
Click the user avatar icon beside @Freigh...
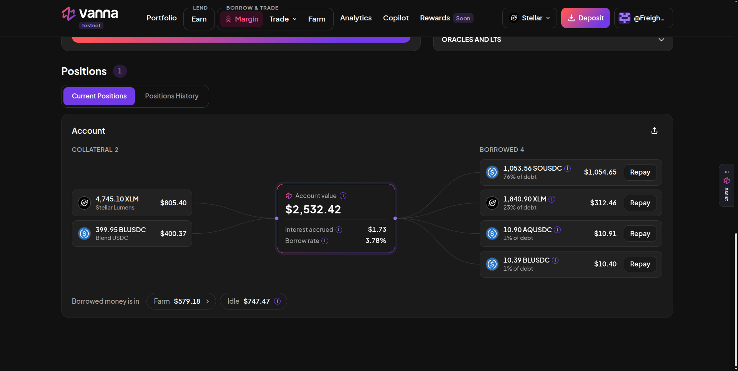(625, 18)
